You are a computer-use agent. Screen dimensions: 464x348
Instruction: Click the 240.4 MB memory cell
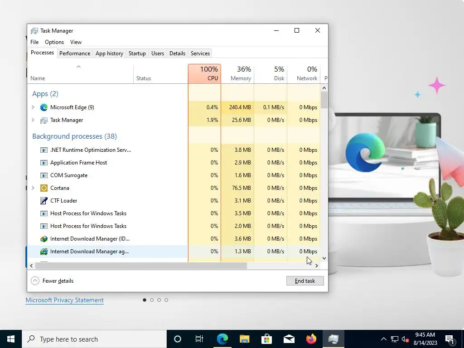(237, 107)
